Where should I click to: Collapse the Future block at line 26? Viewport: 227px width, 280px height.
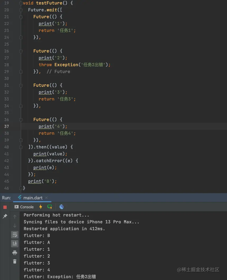pos(21,51)
